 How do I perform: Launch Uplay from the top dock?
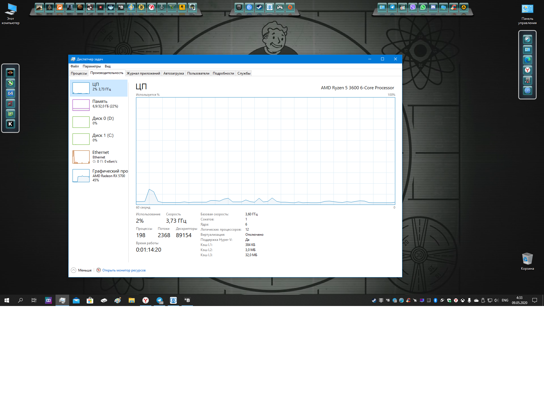[249, 7]
